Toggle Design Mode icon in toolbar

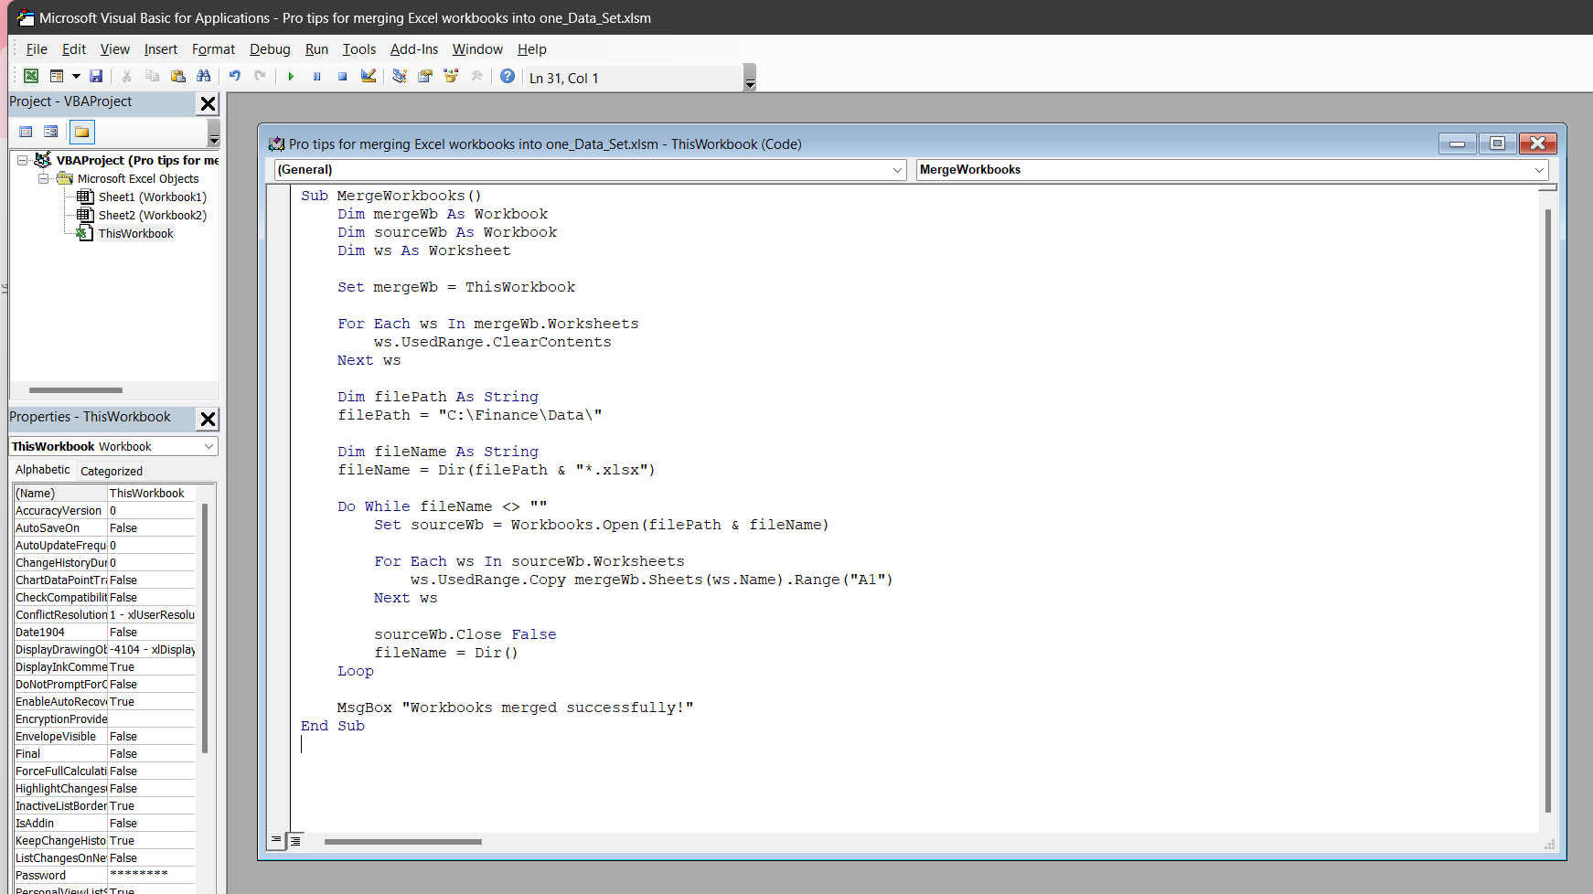pos(369,77)
